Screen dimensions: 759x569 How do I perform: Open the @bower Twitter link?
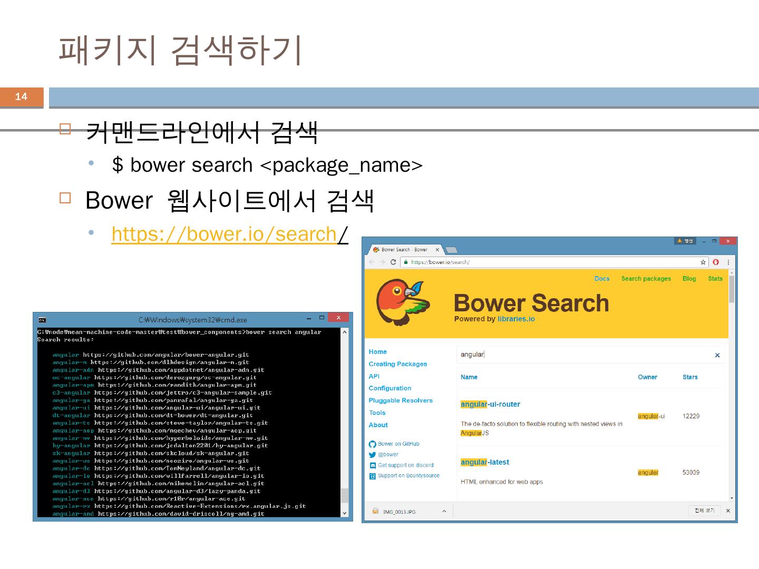(x=387, y=455)
